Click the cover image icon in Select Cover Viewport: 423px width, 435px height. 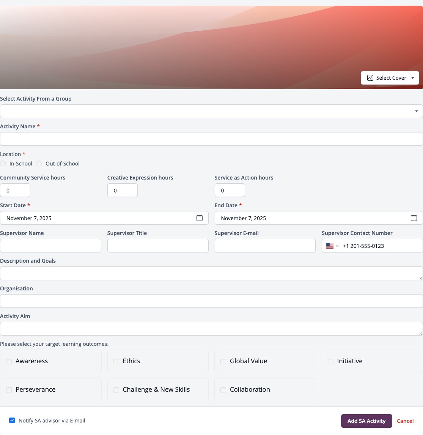point(370,78)
